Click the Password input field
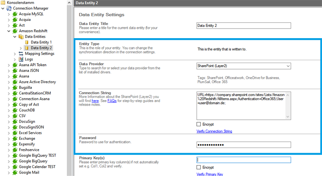Viewport: 322px width, 176px height. tap(244, 145)
